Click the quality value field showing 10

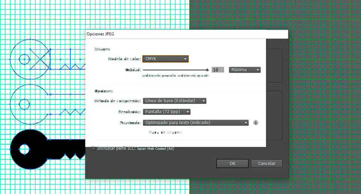pos(218,69)
